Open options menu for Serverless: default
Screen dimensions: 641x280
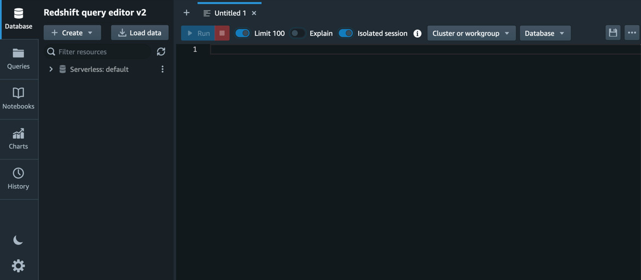pos(163,69)
